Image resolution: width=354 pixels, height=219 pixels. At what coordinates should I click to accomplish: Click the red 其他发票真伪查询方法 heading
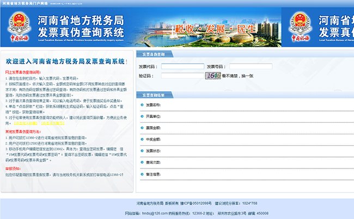click(x=23, y=132)
